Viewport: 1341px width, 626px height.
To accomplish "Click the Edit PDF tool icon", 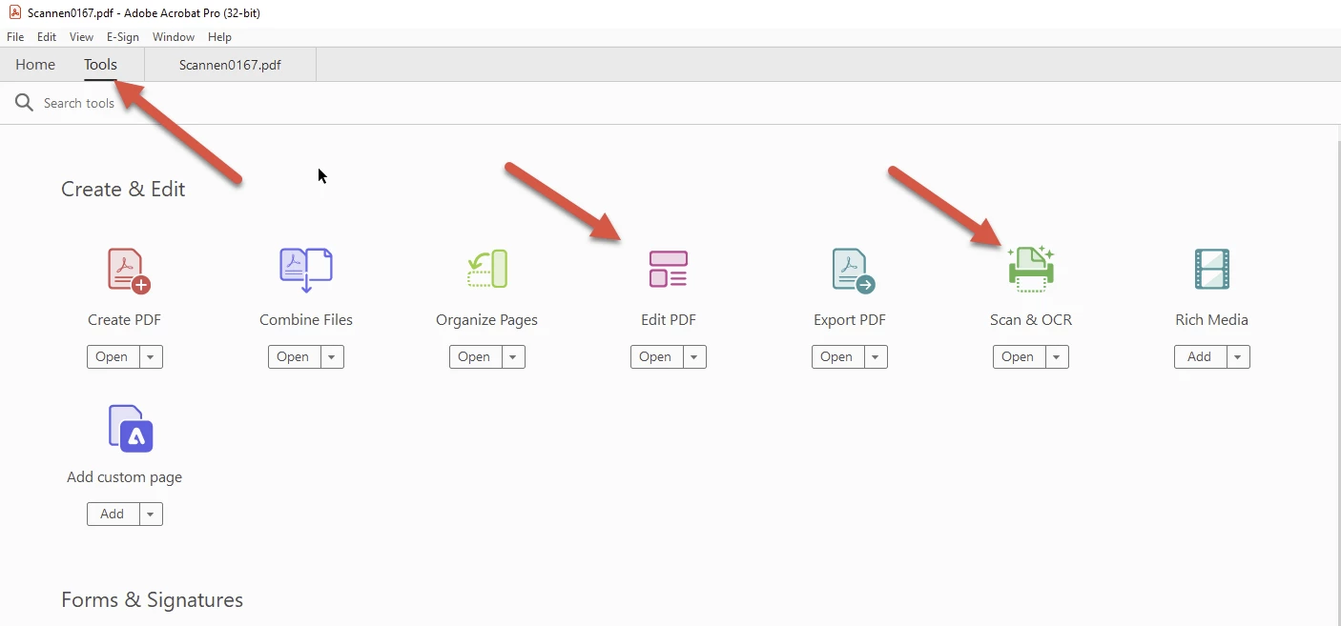I will pyautogui.click(x=668, y=270).
